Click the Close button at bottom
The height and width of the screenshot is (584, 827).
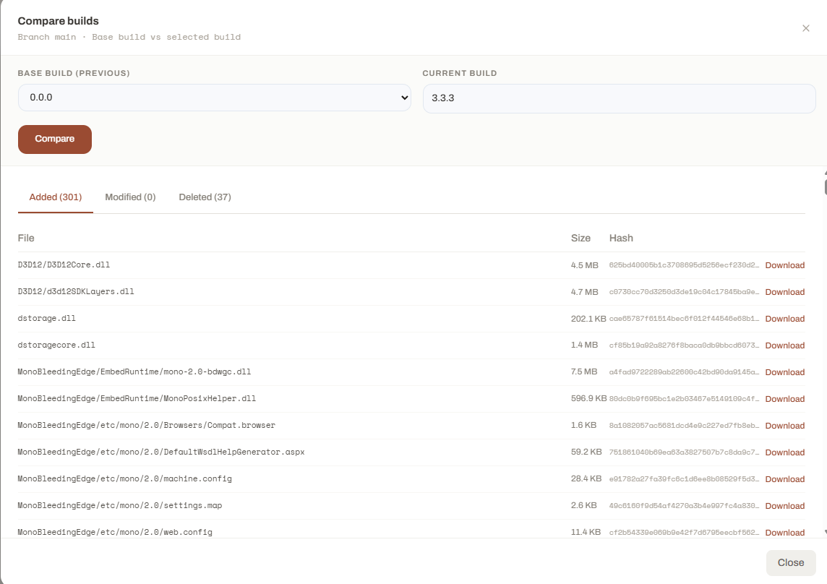pos(791,563)
